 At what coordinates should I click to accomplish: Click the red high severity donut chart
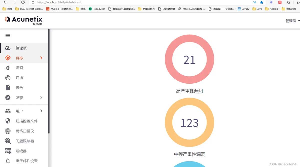(189, 59)
